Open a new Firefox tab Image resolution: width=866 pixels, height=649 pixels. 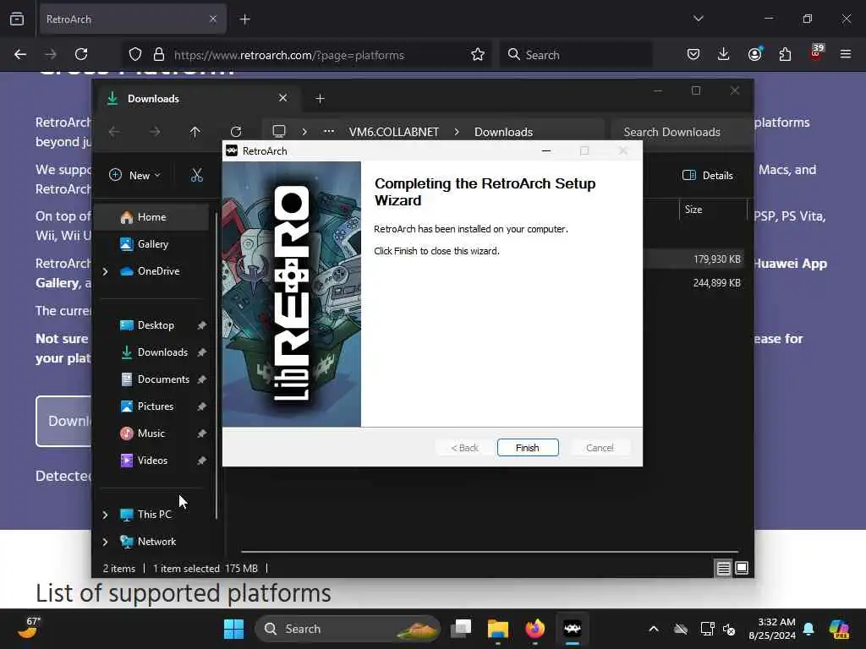tap(244, 19)
